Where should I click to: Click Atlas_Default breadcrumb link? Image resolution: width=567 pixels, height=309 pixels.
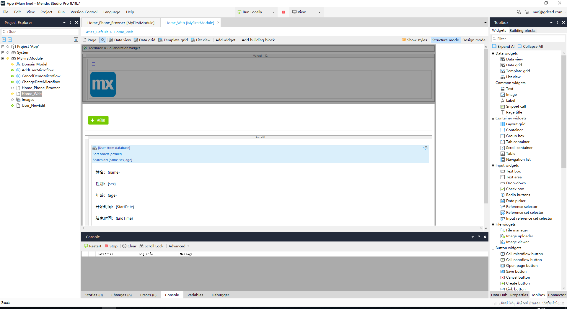coord(97,32)
